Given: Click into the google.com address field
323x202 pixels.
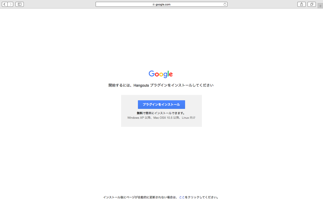Looking at the screenshot, I should pos(161,4).
